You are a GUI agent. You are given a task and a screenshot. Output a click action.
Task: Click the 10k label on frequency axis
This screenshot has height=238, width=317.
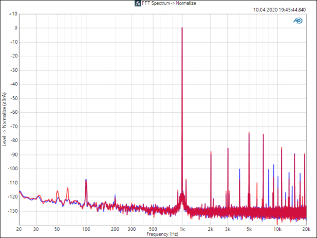coord(278,229)
